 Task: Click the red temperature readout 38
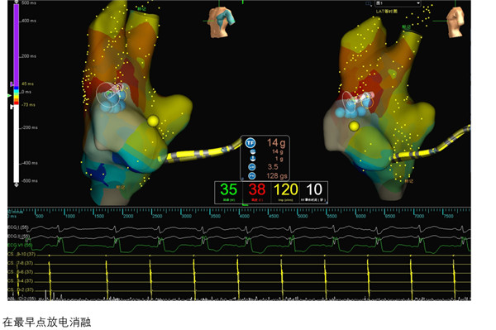pos(257,189)
